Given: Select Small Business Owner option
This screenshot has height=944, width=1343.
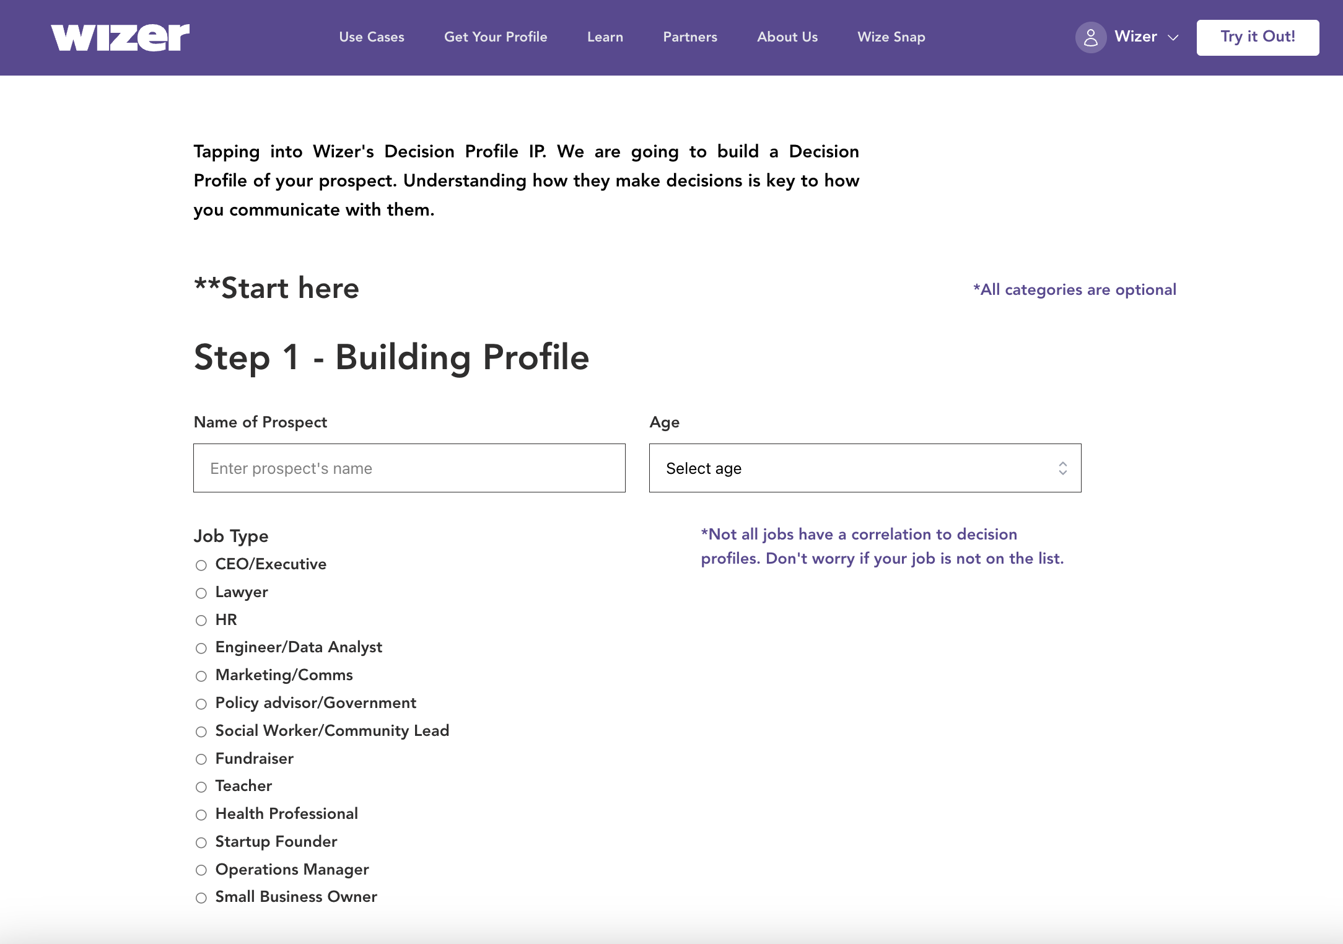Looking at the screenshot, I should tap(201, 898).
